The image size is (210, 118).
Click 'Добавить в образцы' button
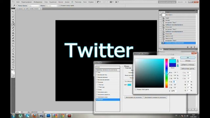click(188, 65)
